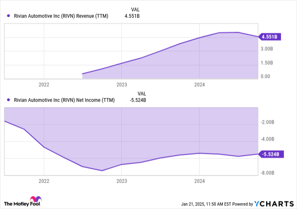297x209 pixels.
Task: Click the -5.524B net income end-value tag
Action: click(x=270, y=154)
